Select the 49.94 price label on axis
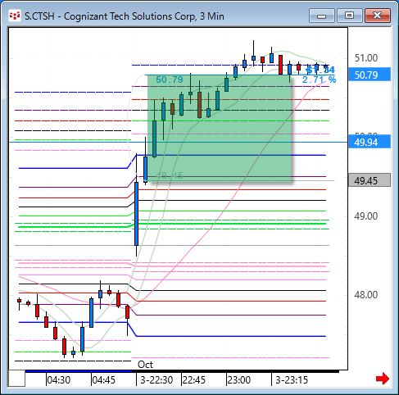 pos(370,142)
